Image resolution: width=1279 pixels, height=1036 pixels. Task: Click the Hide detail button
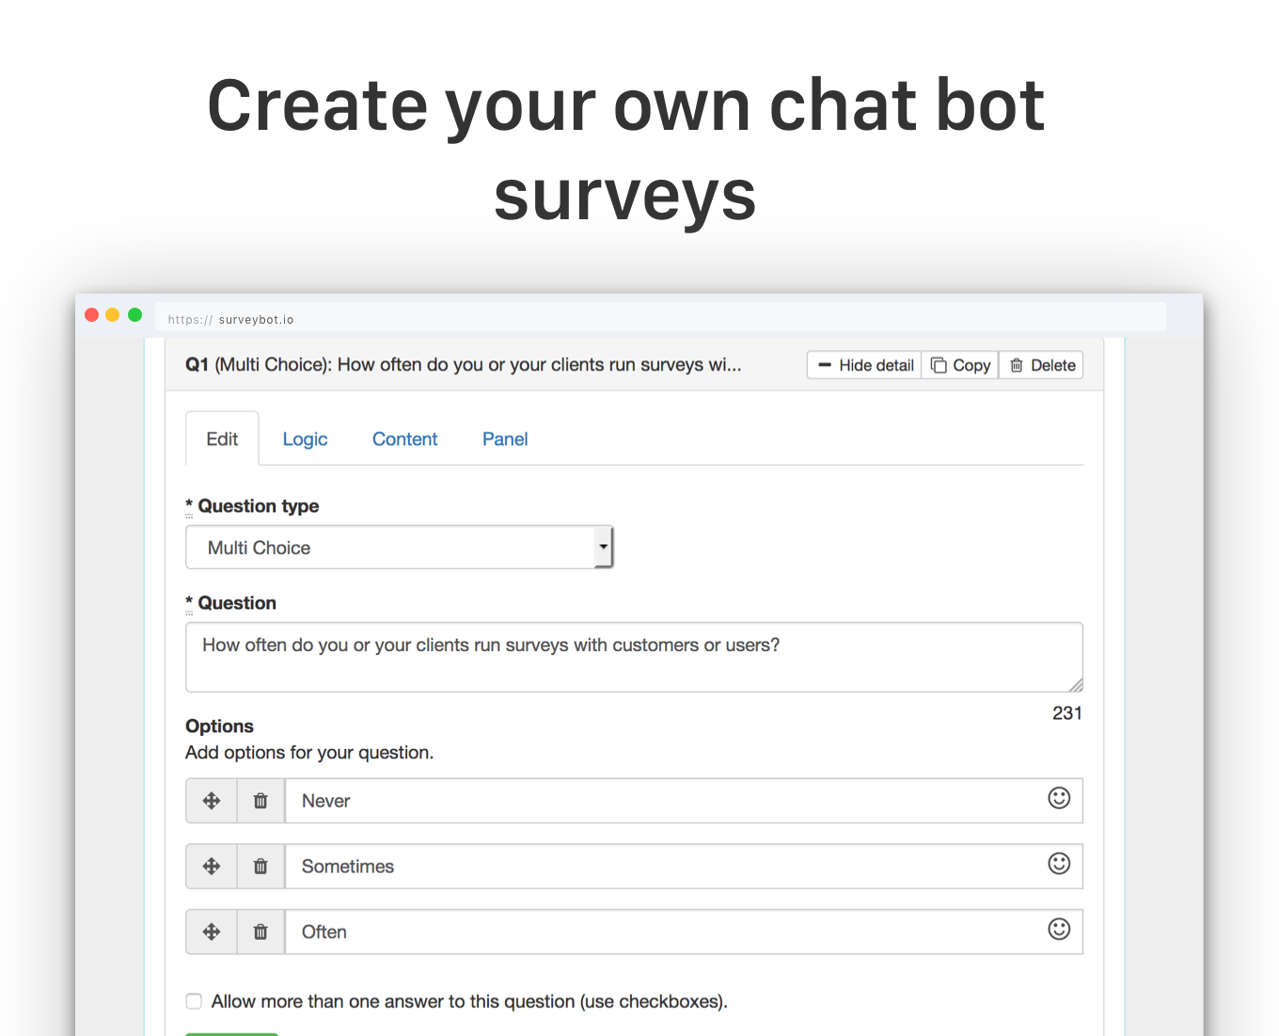(863, 365)
